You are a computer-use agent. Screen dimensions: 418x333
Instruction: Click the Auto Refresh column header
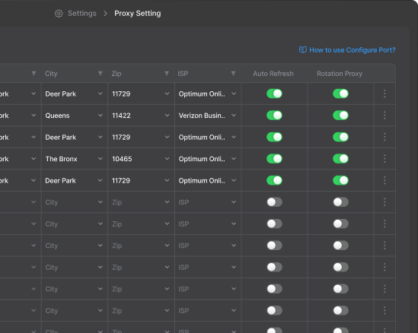273,74
